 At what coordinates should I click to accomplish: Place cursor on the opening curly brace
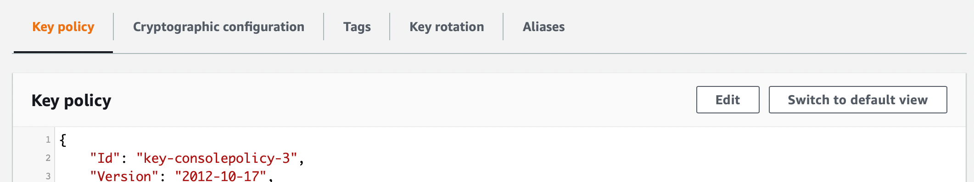click(63, 140)
